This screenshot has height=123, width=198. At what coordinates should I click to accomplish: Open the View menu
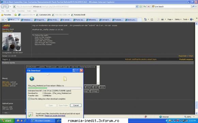pyautogui.click(x=13, y=11)
